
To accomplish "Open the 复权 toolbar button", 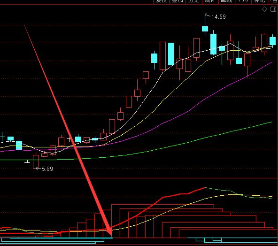I will click(162, 1).
